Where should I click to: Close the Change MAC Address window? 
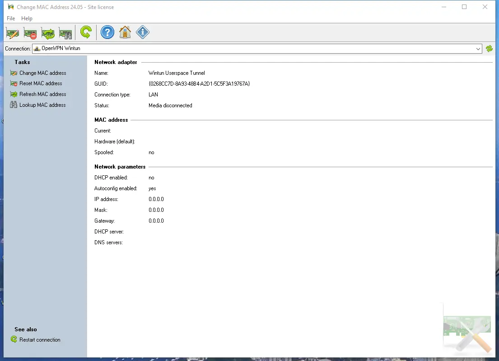pyautogui.click(x=485, y=7)
